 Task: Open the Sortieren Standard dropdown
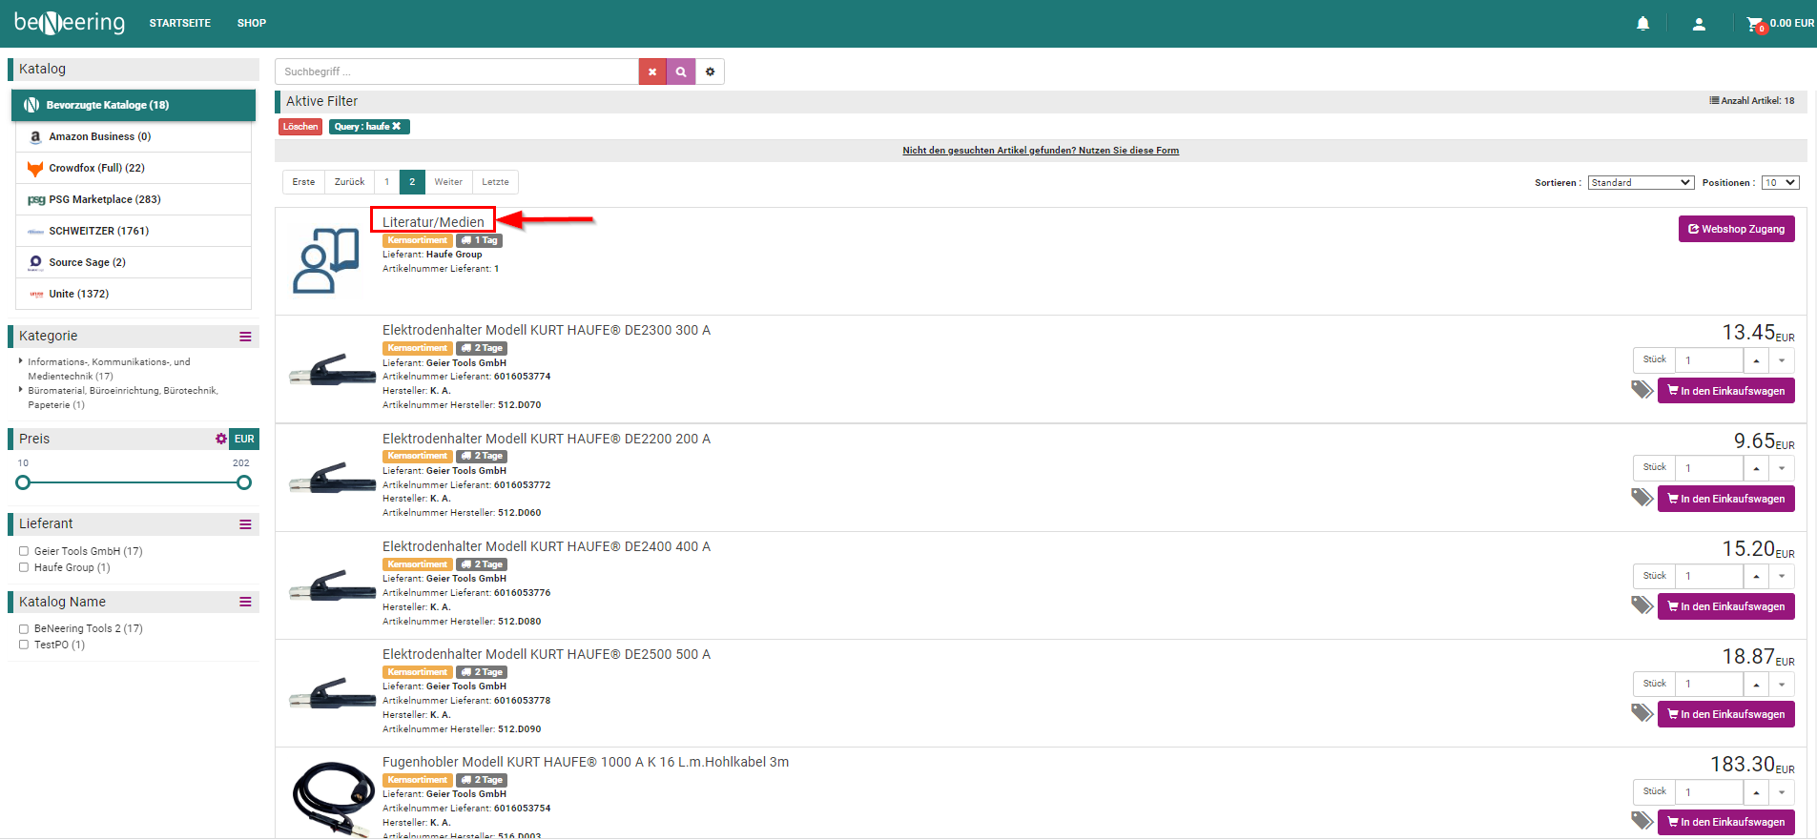coord(1641,182)
